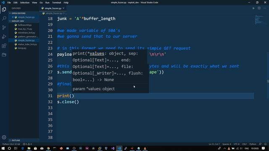Image resolution: width=269 pixels, height=151 pixels.
Task: Open Task View on the taskbar
Action: point(16,148)
